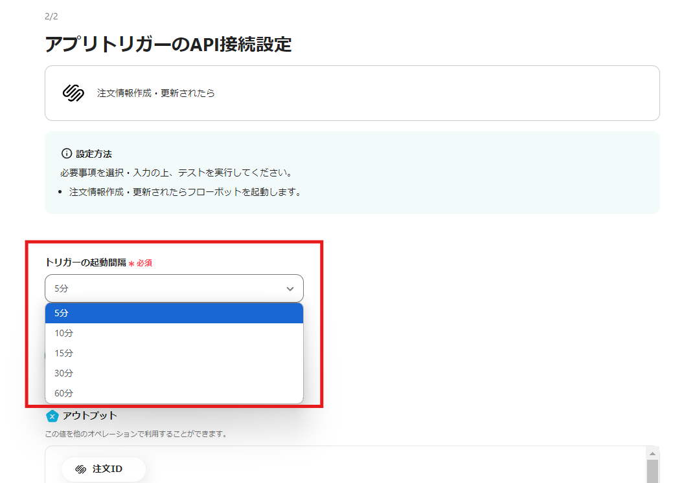The width and height of the screenshot is (695, 483).
Task: Pick the 60分 interval option
Action: pyautogui.click(x=174, y=392)
